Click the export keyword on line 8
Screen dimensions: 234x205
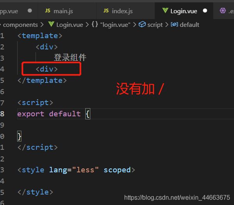click(31, 114)
